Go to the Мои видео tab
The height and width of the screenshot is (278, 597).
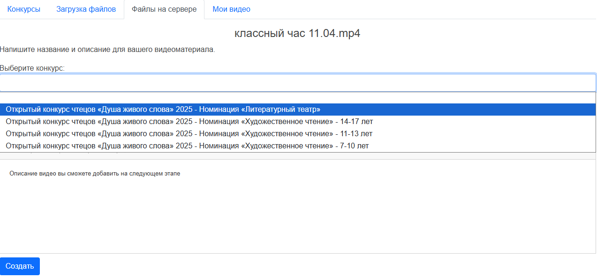pos(231,9)
